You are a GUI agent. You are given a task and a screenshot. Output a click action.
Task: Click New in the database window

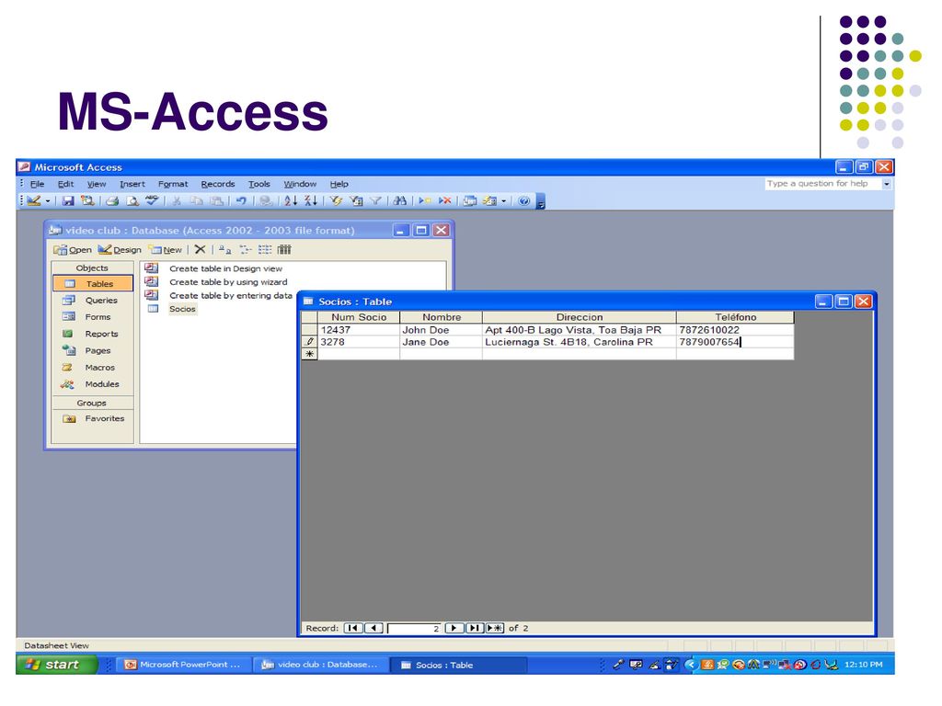[166, 250]
